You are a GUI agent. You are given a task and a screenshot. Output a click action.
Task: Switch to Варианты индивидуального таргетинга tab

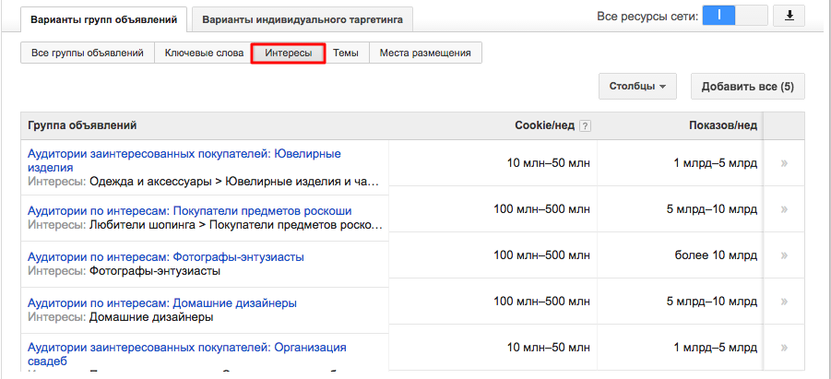[303, 20]
